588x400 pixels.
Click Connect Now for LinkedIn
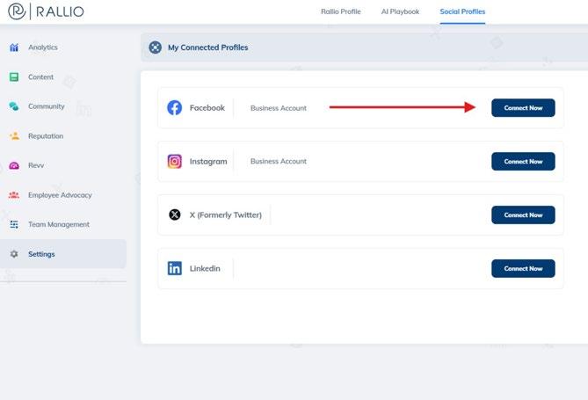(x=523, y=268)
